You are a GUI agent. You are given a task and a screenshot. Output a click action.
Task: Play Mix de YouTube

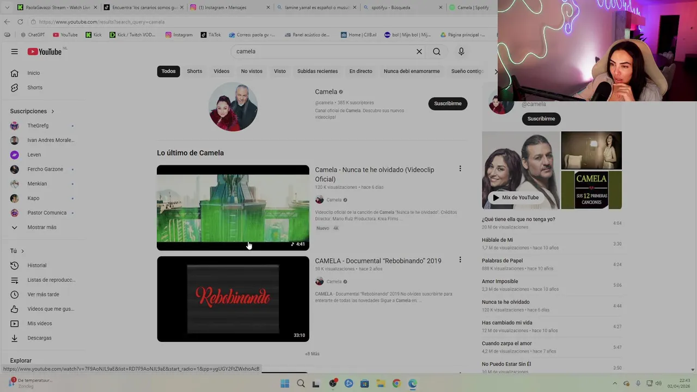pyautogui.click(x=515, y=198)
